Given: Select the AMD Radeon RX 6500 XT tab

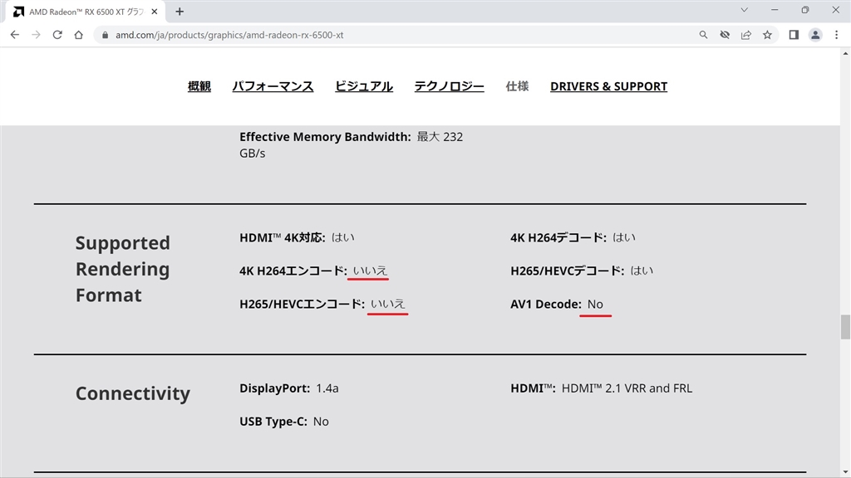Looking at the screenshot, I should 86,12.
